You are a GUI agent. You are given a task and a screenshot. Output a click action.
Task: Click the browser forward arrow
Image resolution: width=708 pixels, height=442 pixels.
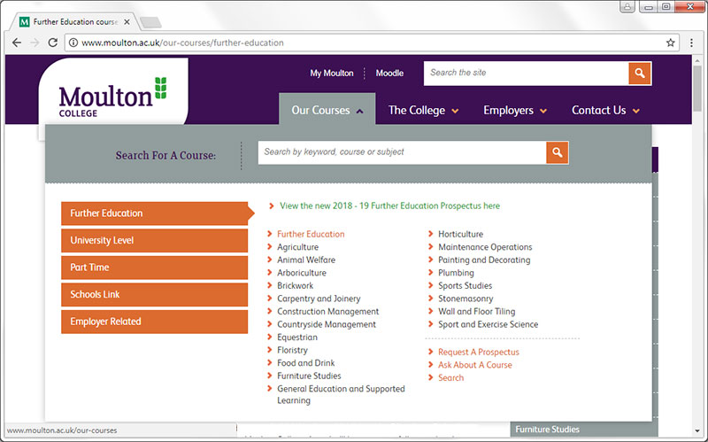(35, 43)
